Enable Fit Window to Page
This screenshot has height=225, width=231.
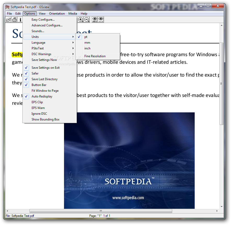50,91
